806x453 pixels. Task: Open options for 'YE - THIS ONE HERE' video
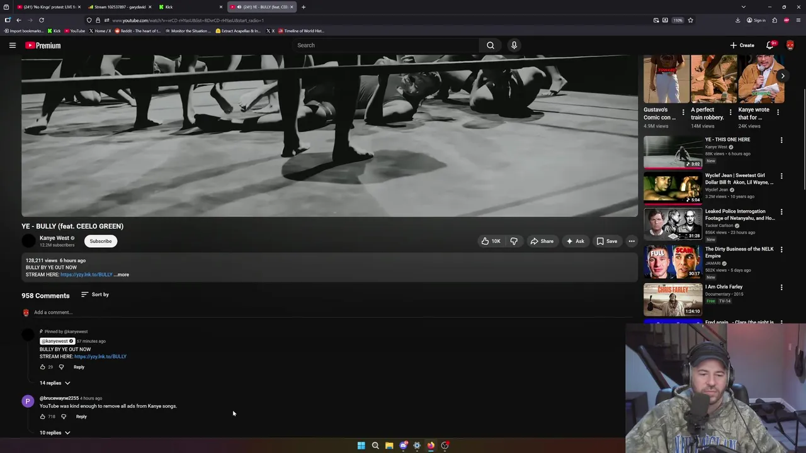point(781,140)
